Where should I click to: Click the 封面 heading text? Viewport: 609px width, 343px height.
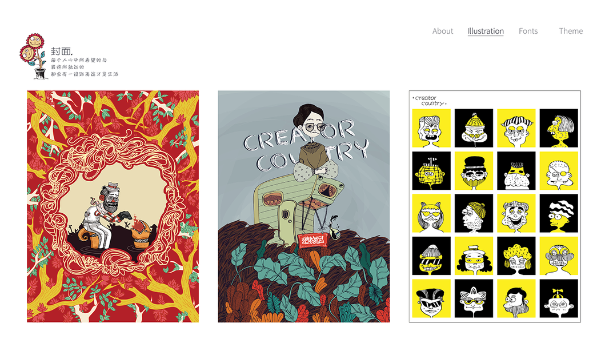(x=61, y=51)
